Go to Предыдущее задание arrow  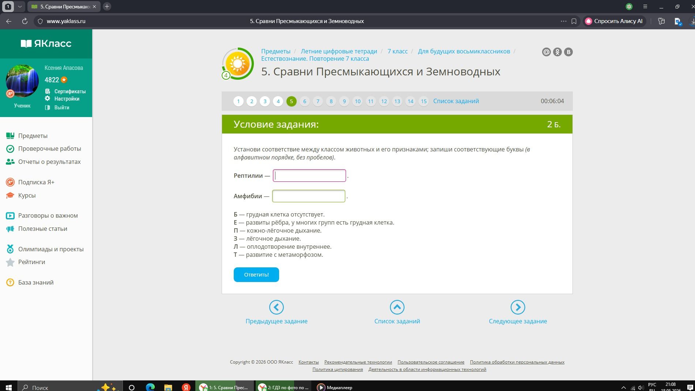coord(276,307)
